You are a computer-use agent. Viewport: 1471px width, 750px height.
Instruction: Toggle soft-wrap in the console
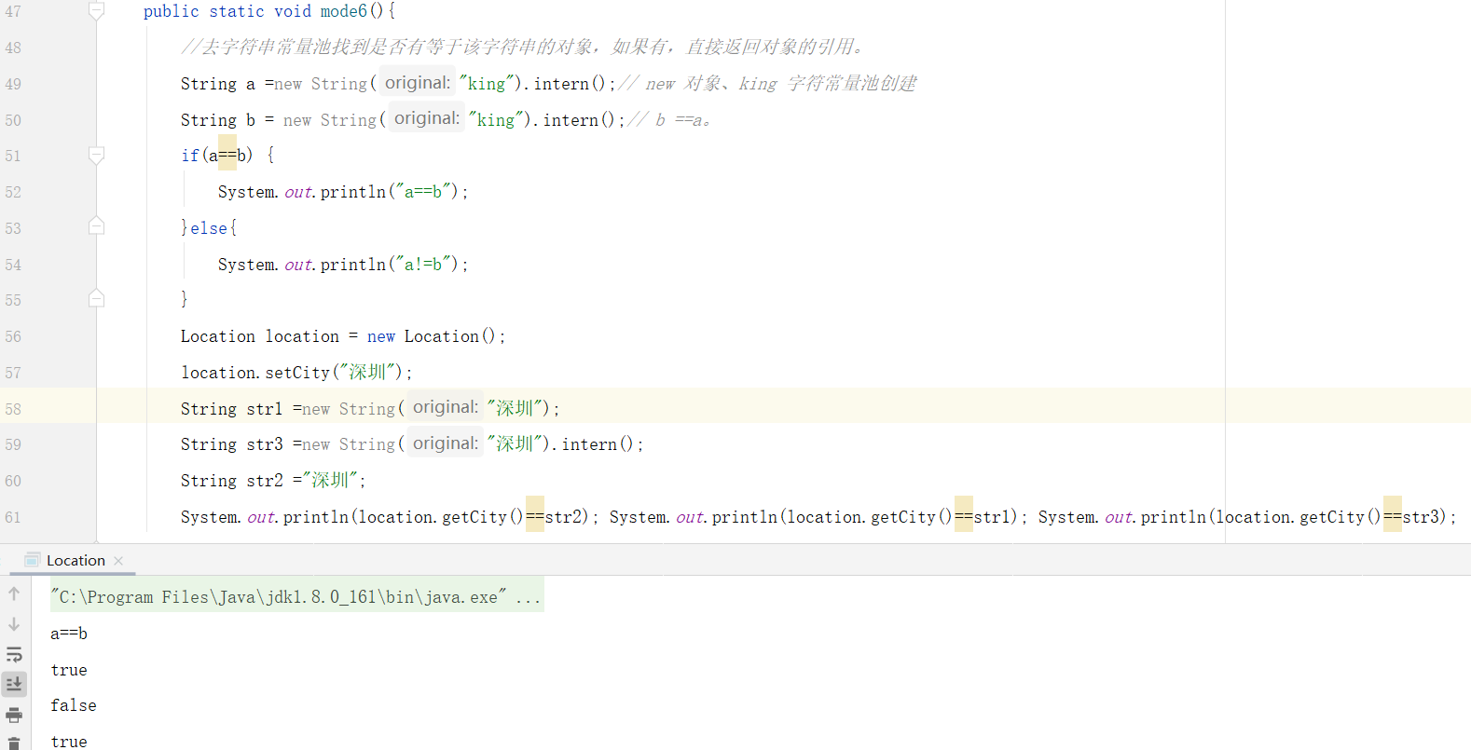click(x=14, y=654)
